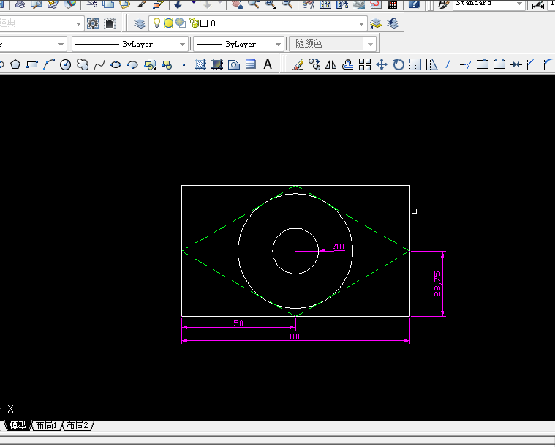Switch to the 布局2 layout tab
Viewport: 555px width, 447px height.
point(78,425)
